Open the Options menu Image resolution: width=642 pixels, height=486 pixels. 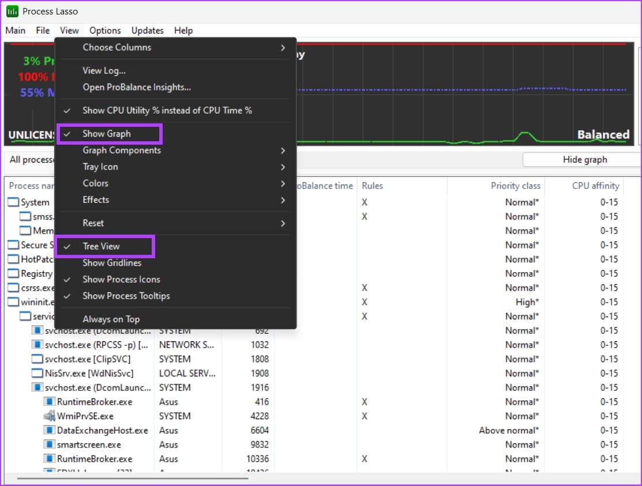[x=105, y=31]
